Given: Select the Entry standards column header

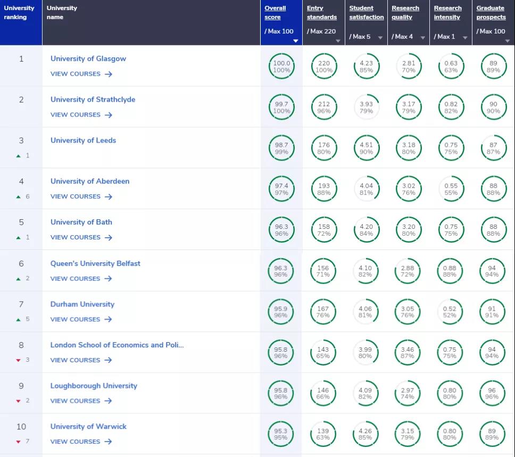Looking at the screenshot, I should click(x=322, y=13).
